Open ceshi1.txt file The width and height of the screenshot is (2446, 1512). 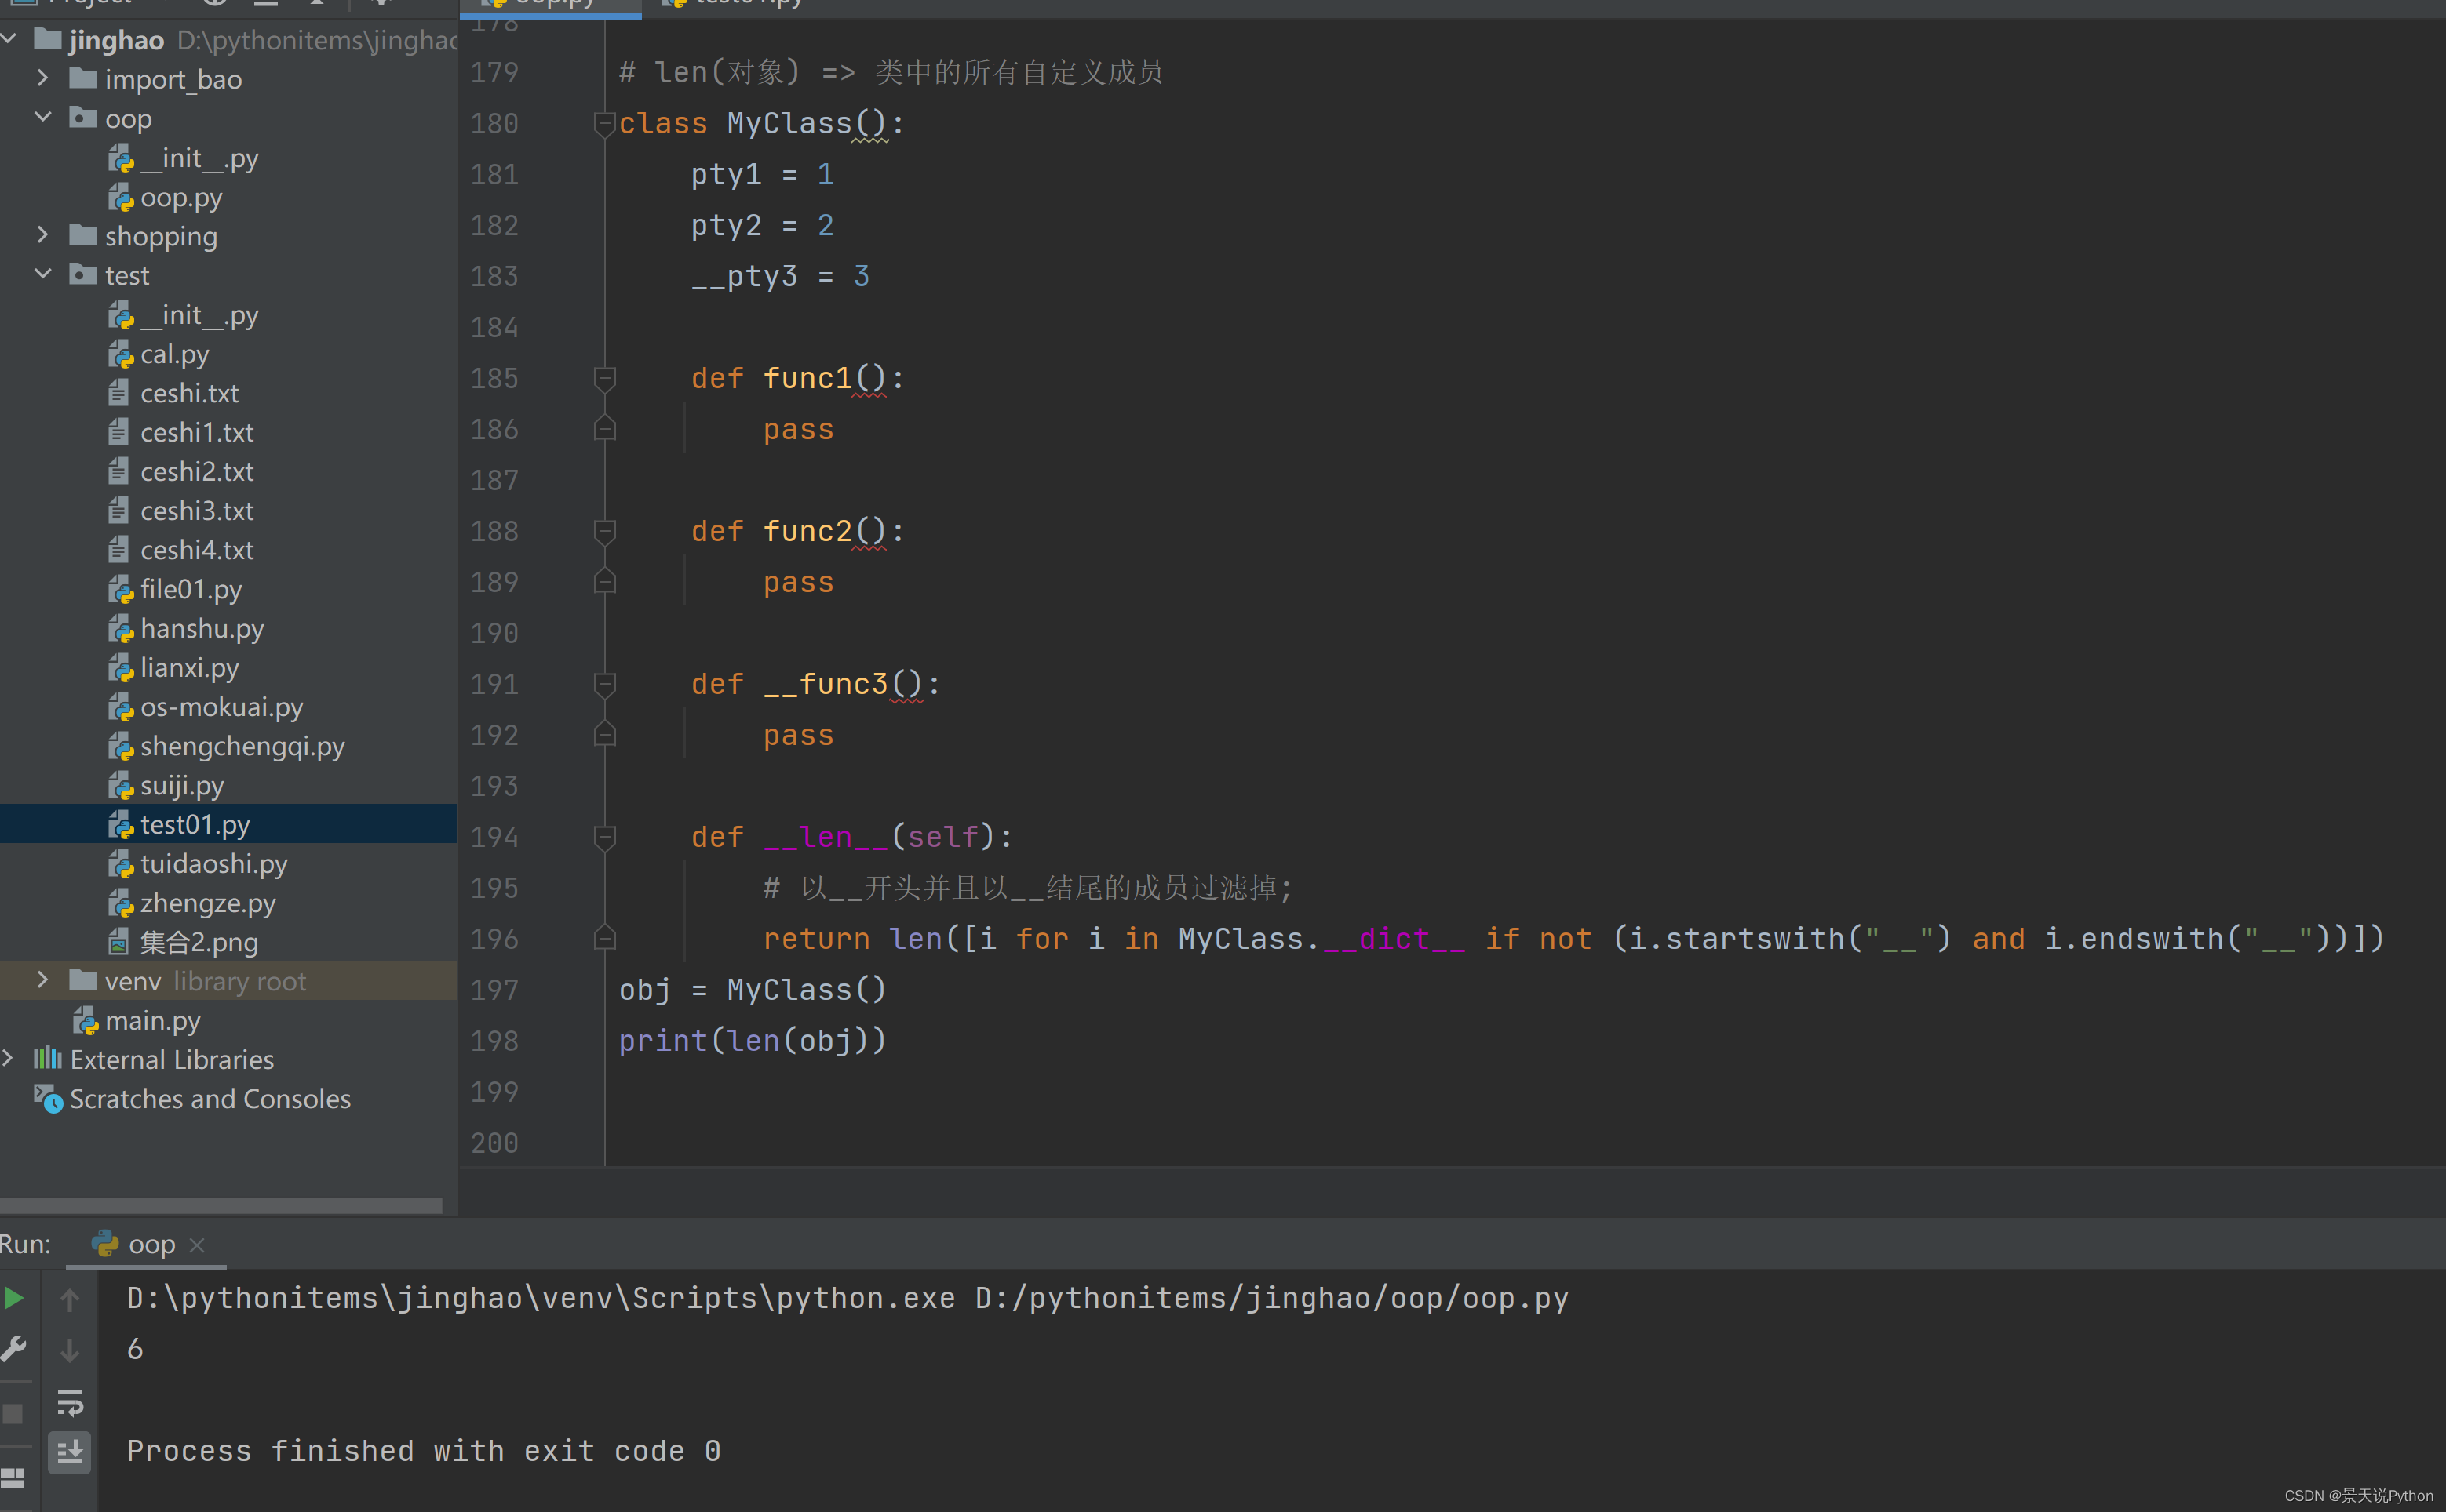point(197,432)
